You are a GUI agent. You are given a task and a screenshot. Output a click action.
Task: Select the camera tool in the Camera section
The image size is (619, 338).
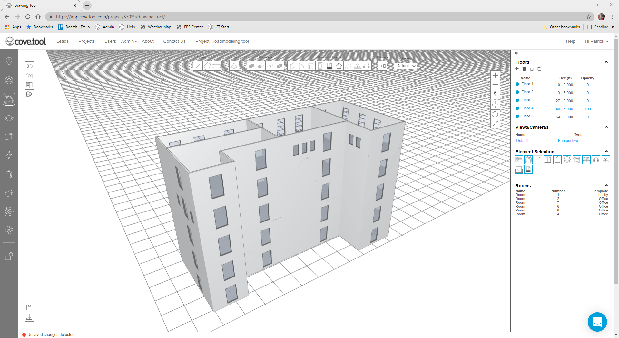382,66
